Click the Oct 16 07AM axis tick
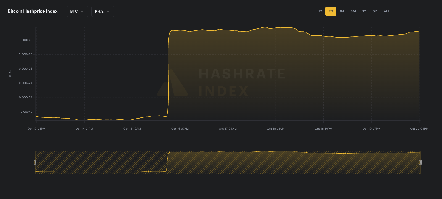 [180, 129]
